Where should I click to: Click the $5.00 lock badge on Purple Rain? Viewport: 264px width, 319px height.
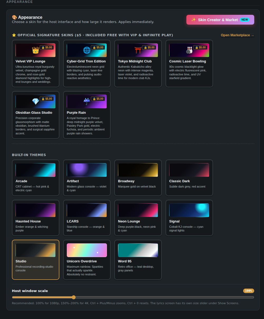[98, 99]
